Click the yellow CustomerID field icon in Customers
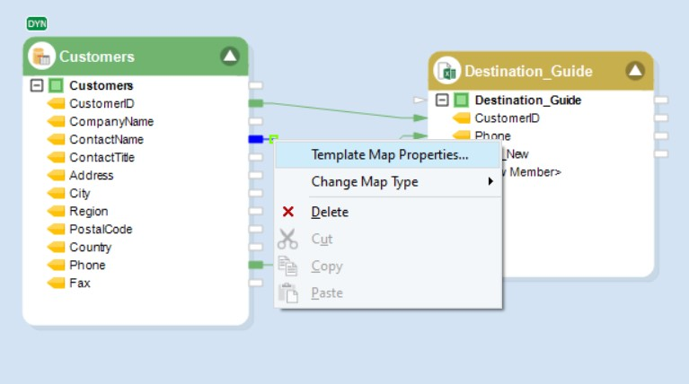Image resolution: width=689 pixels, height=384 pixels. (57, 103)
